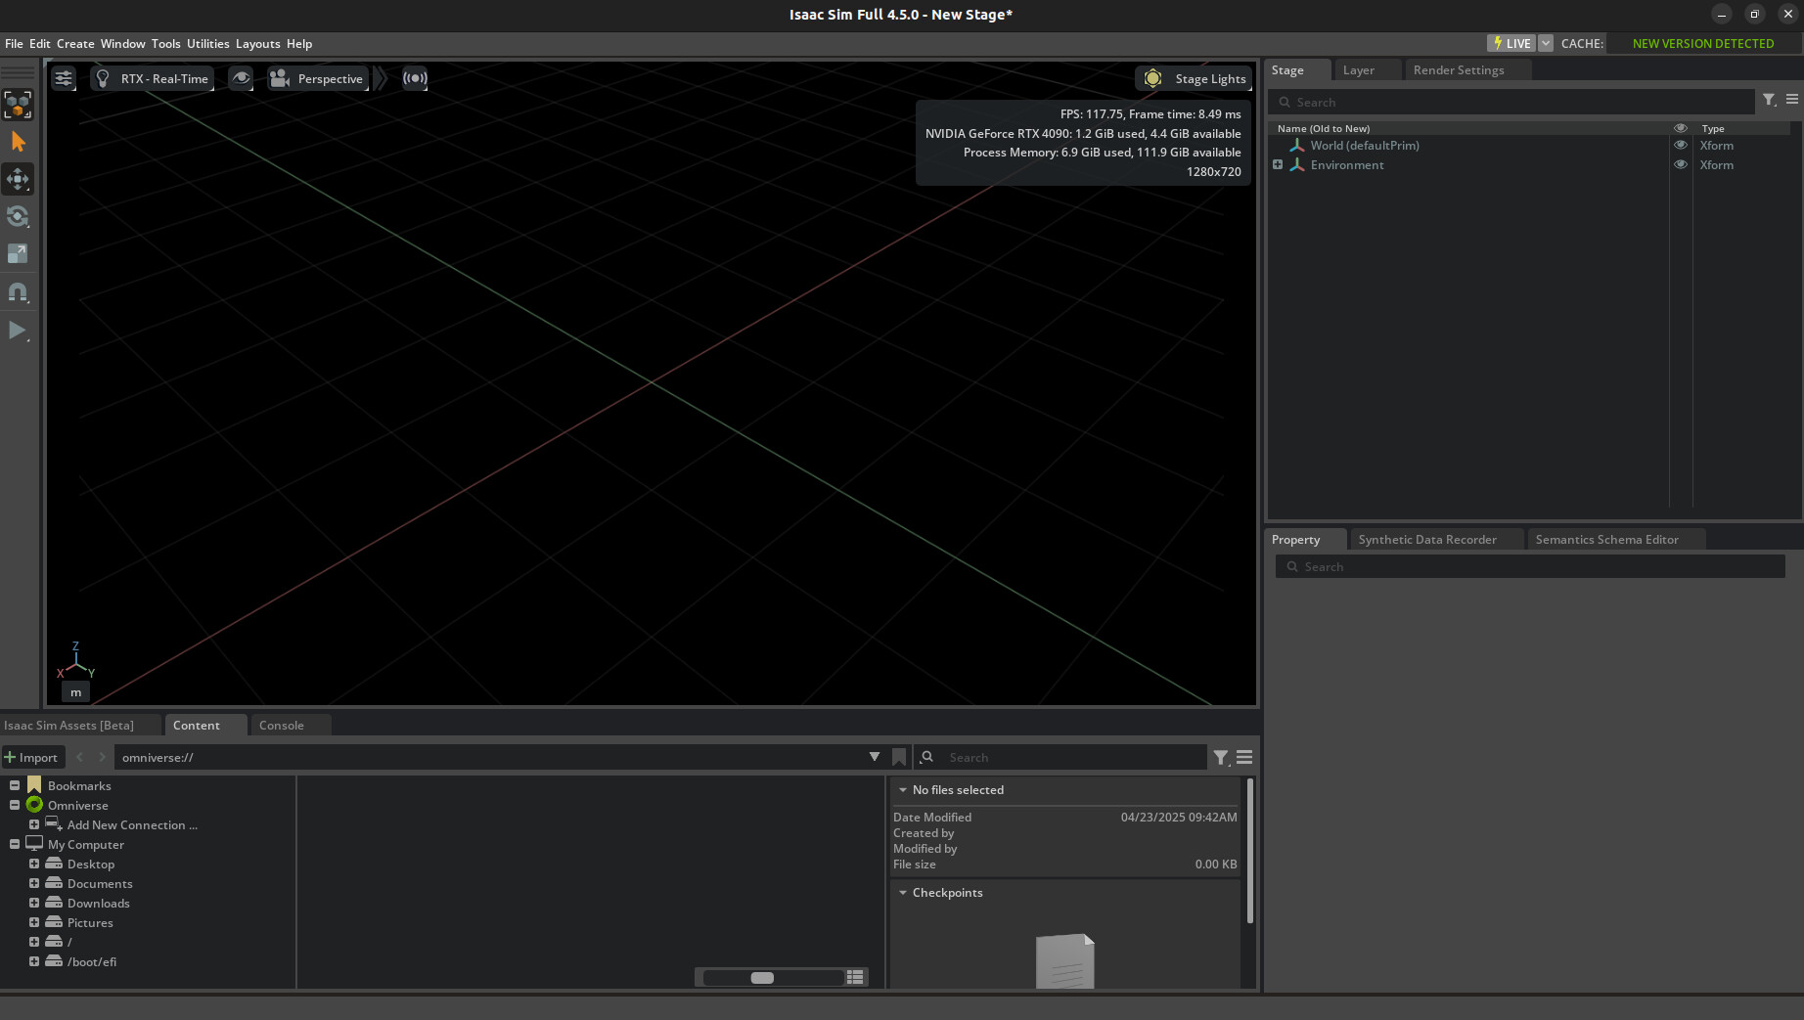Viewport: 1804px width, 1020px height.
Task: Open the Layouts menu
Action: pyautogui.click(x=257, y=44)
